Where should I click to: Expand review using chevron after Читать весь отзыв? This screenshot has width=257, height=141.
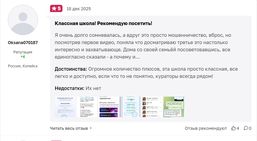click(x=91, y=128)
